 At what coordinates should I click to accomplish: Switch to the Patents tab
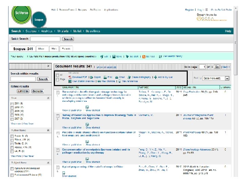pos(66,49)
